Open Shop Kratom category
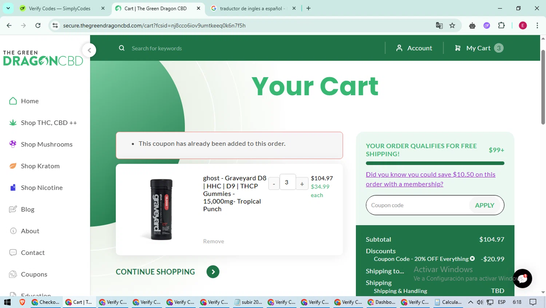546x308 pixels. tap(35, 166)
